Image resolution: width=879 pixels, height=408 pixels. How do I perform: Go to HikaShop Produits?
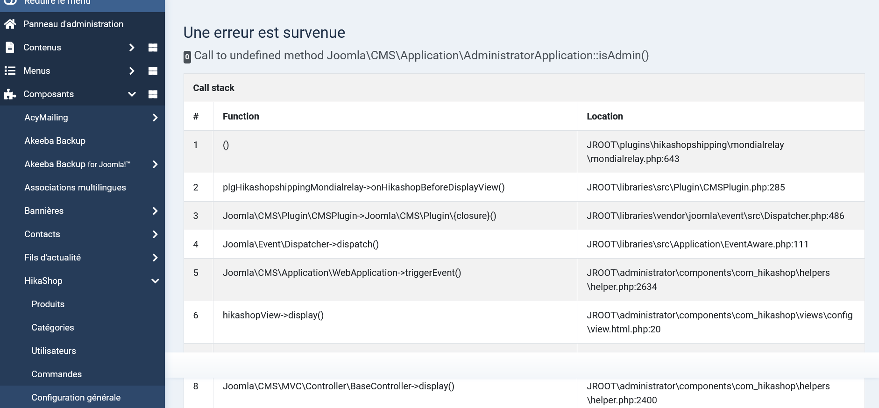coord(48,304)
